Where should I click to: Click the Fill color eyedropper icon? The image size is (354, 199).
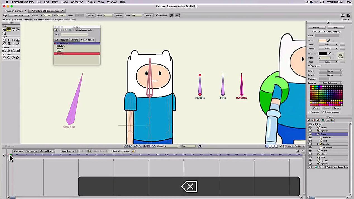click(329, 40)
